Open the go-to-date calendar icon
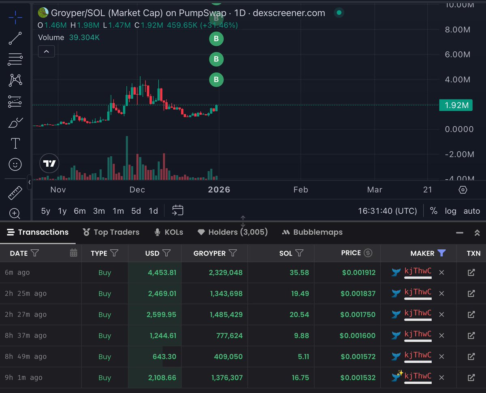This screenshot has width=486, height=393. 178,210
